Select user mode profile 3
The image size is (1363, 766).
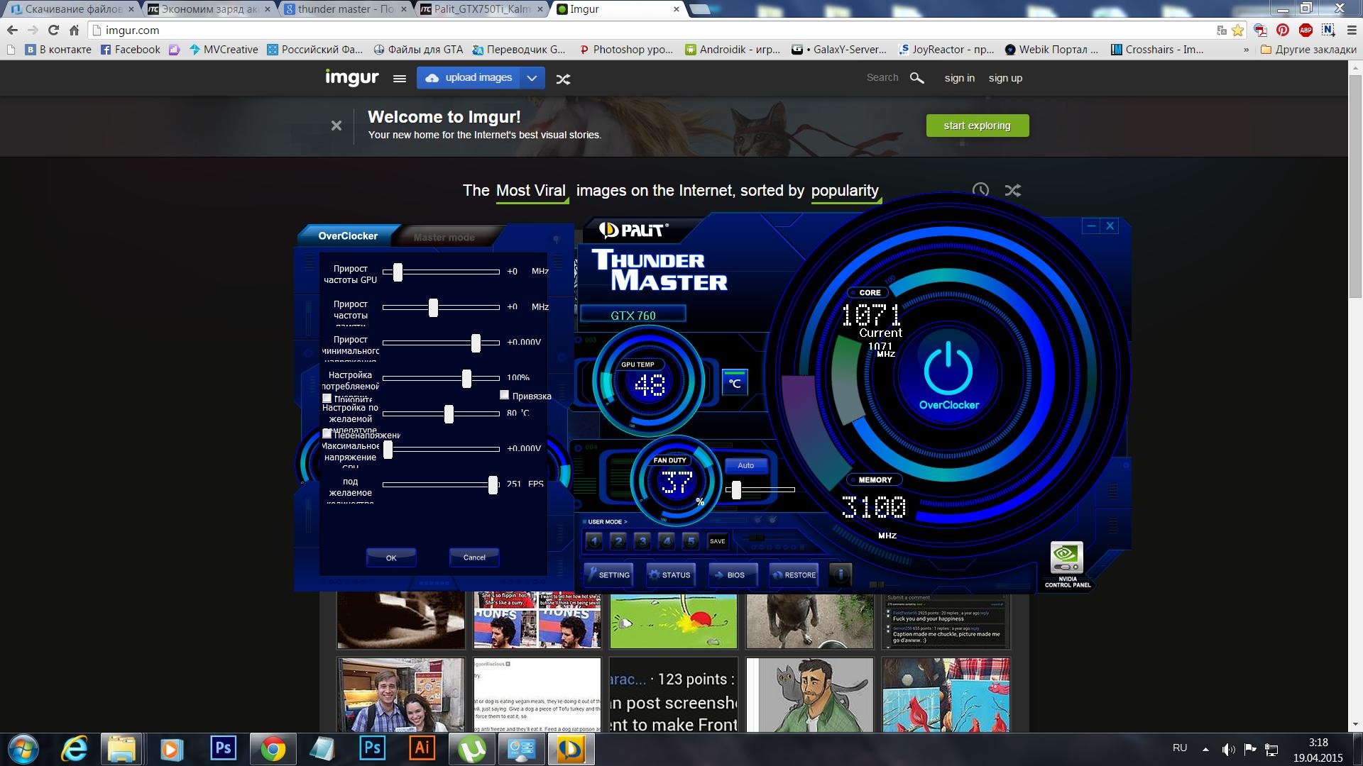pos(642,541)
